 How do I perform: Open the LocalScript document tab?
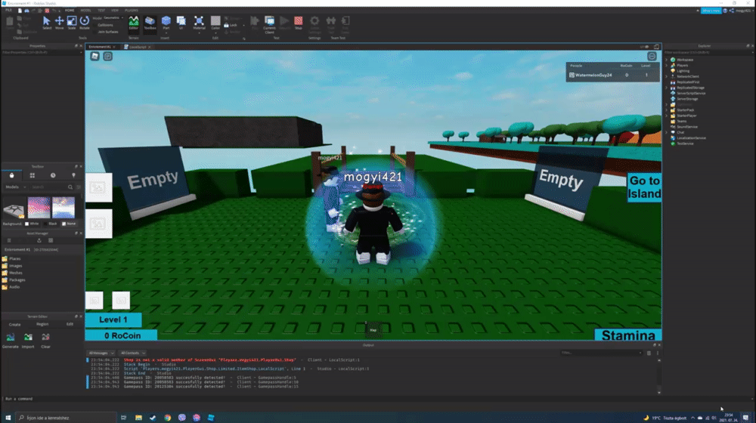coord(138,47)
